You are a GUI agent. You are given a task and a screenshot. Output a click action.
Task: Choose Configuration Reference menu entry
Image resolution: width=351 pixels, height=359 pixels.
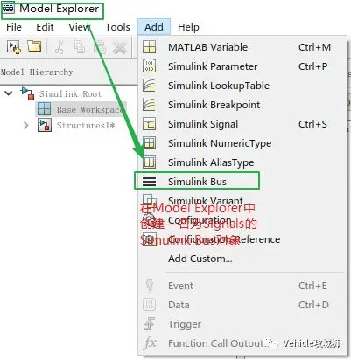[x=242, y=239]
